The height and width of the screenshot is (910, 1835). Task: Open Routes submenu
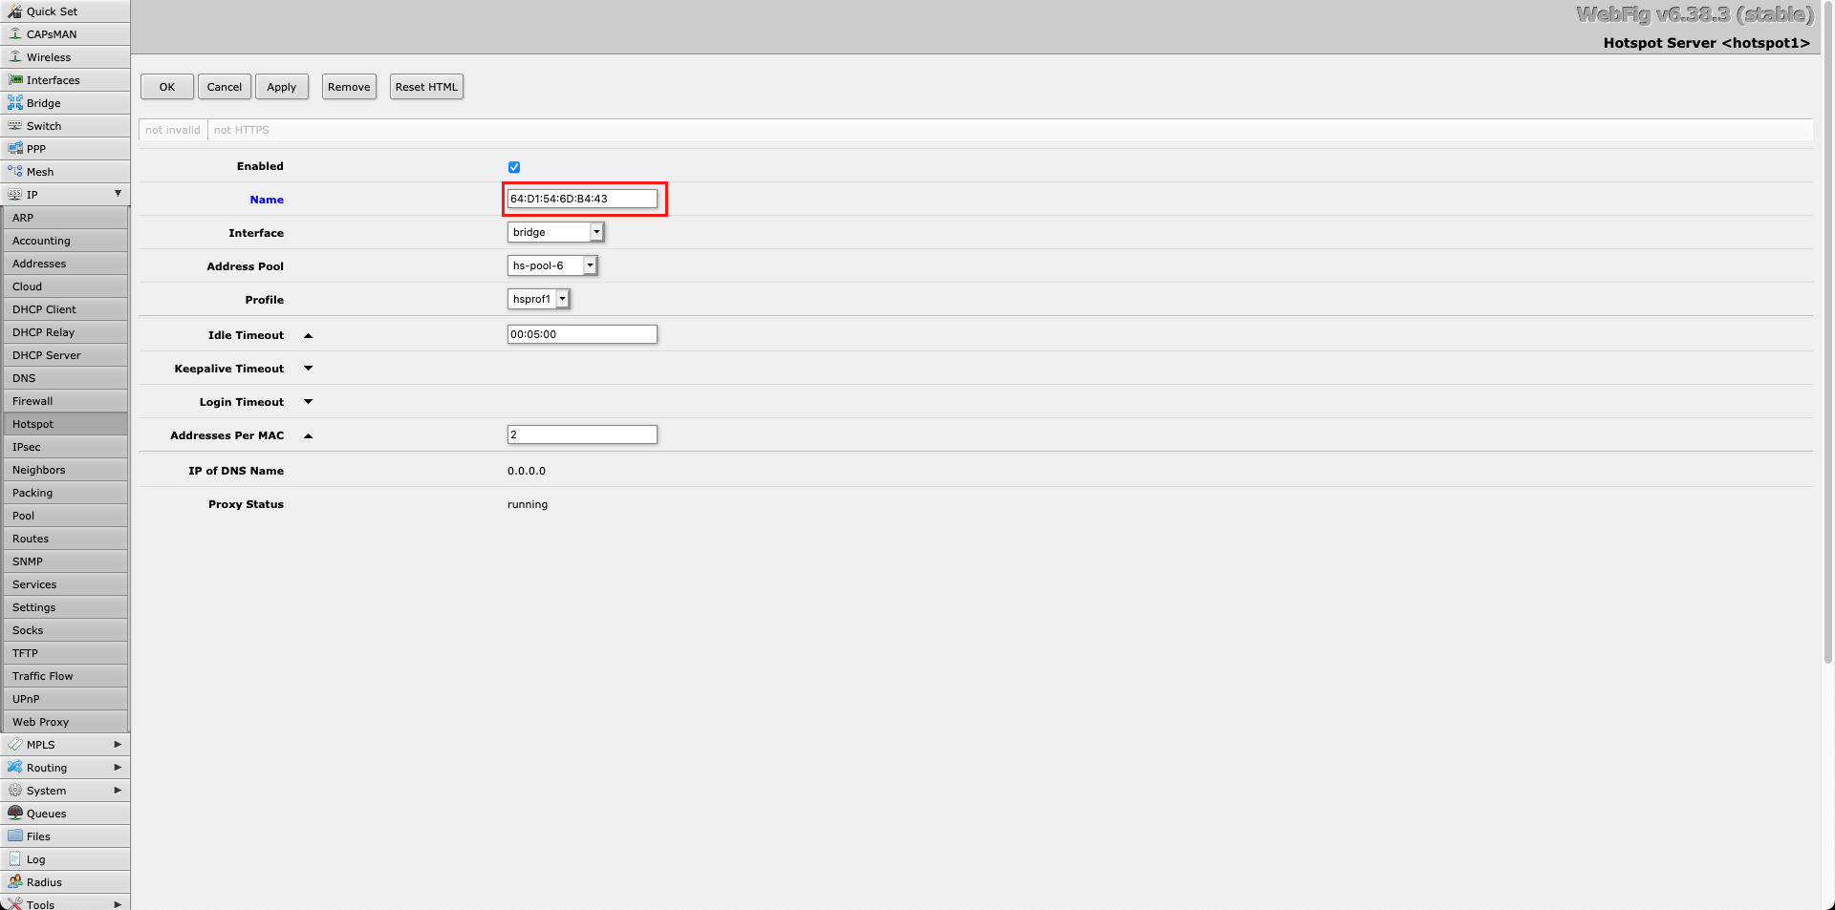66,539
